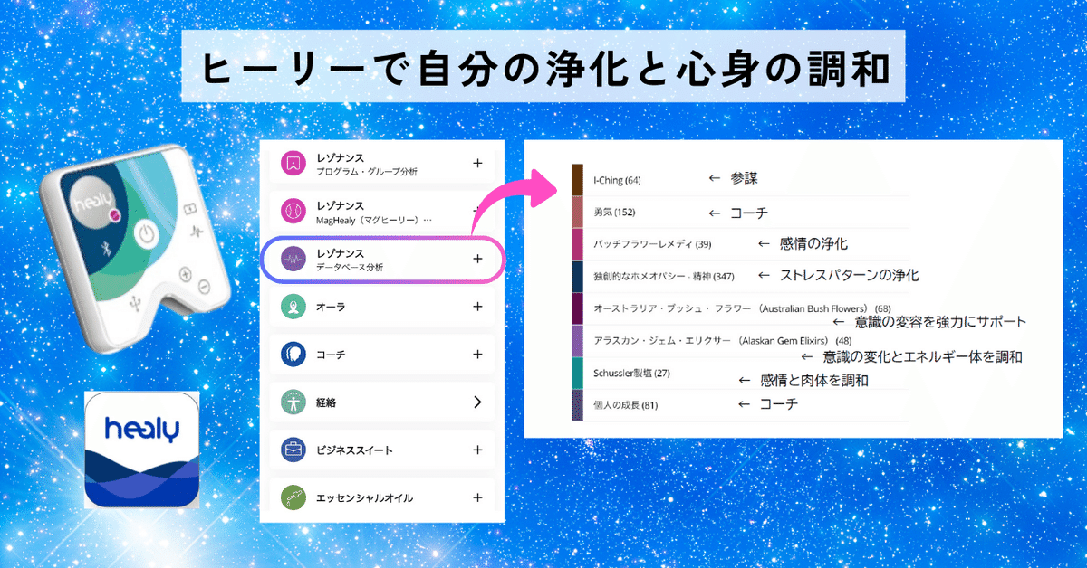Image resolution: width=1087 pixels, height=568 pixels.
Task: Click the エッセンシャルオイル green dropper icon
Action: pyautogui.click(x=293, y=497)
